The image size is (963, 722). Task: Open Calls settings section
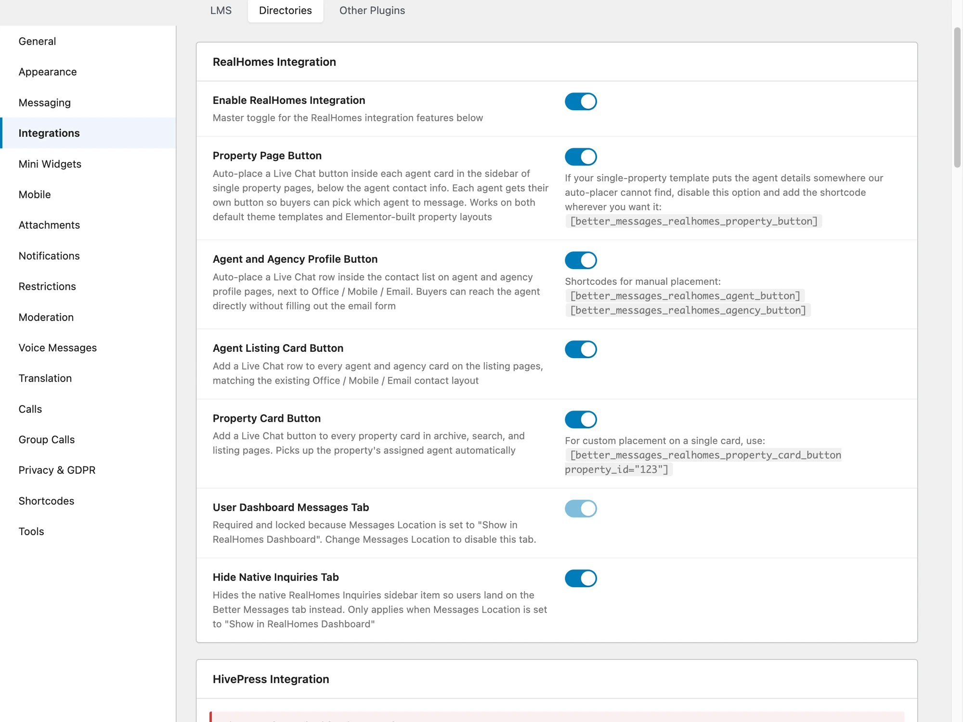coord(88,409)
